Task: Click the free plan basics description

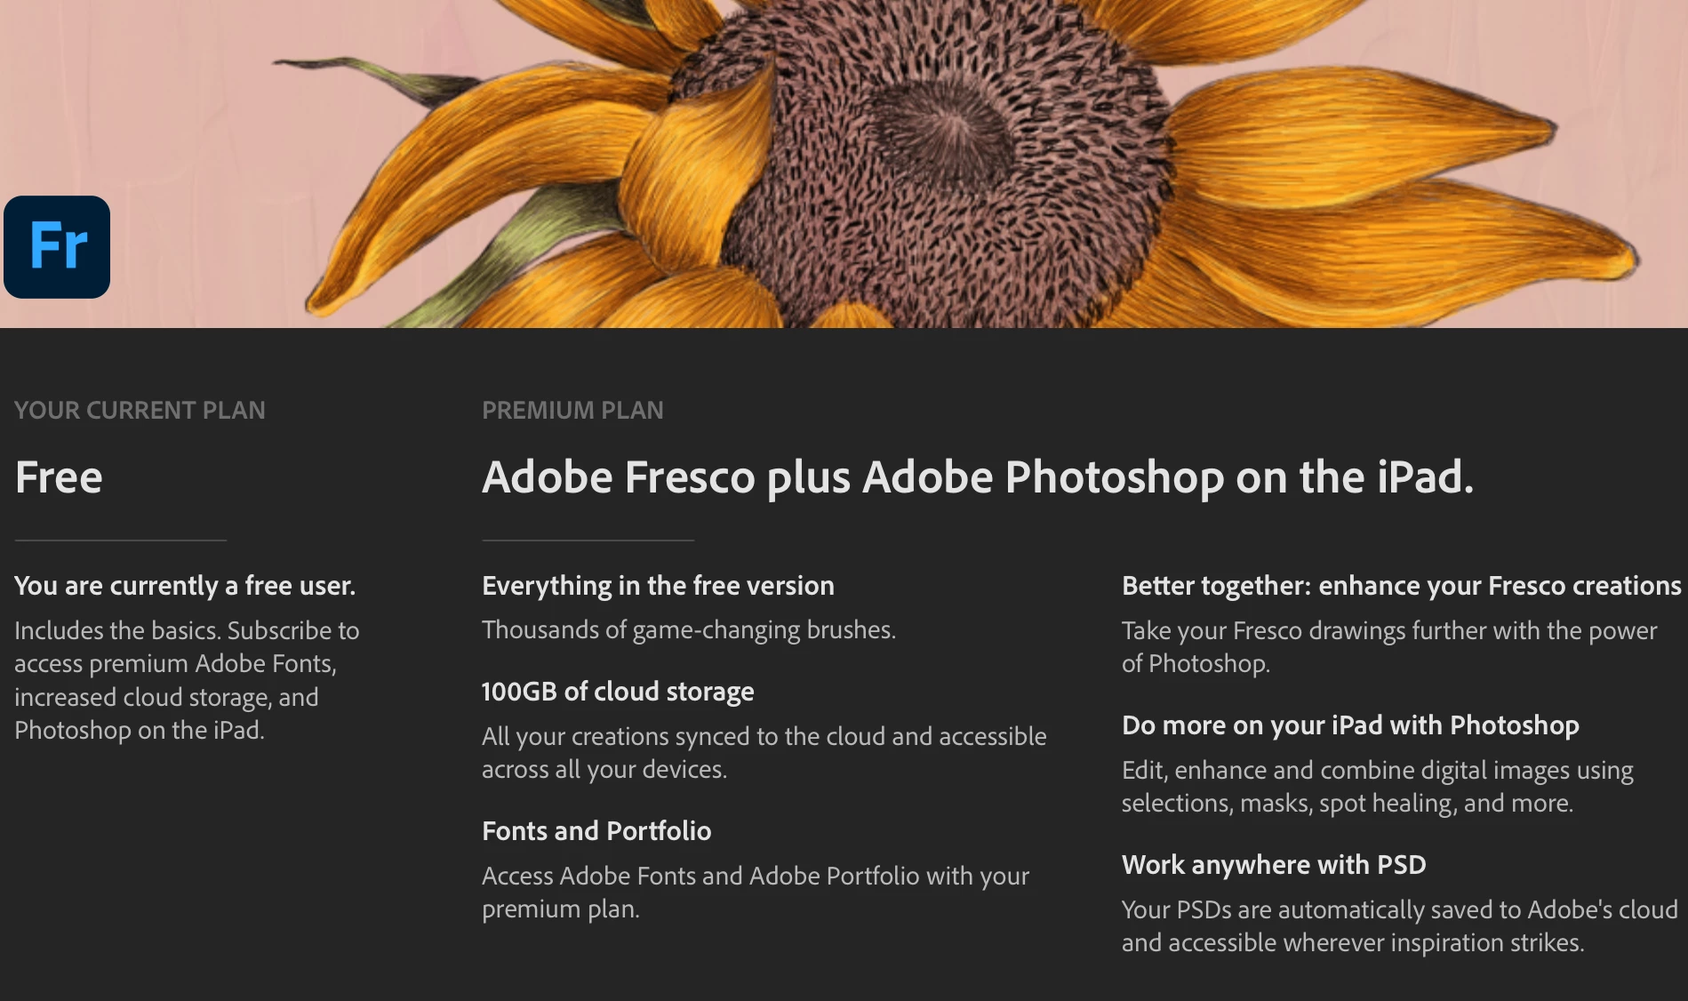Action: point(187,680)
